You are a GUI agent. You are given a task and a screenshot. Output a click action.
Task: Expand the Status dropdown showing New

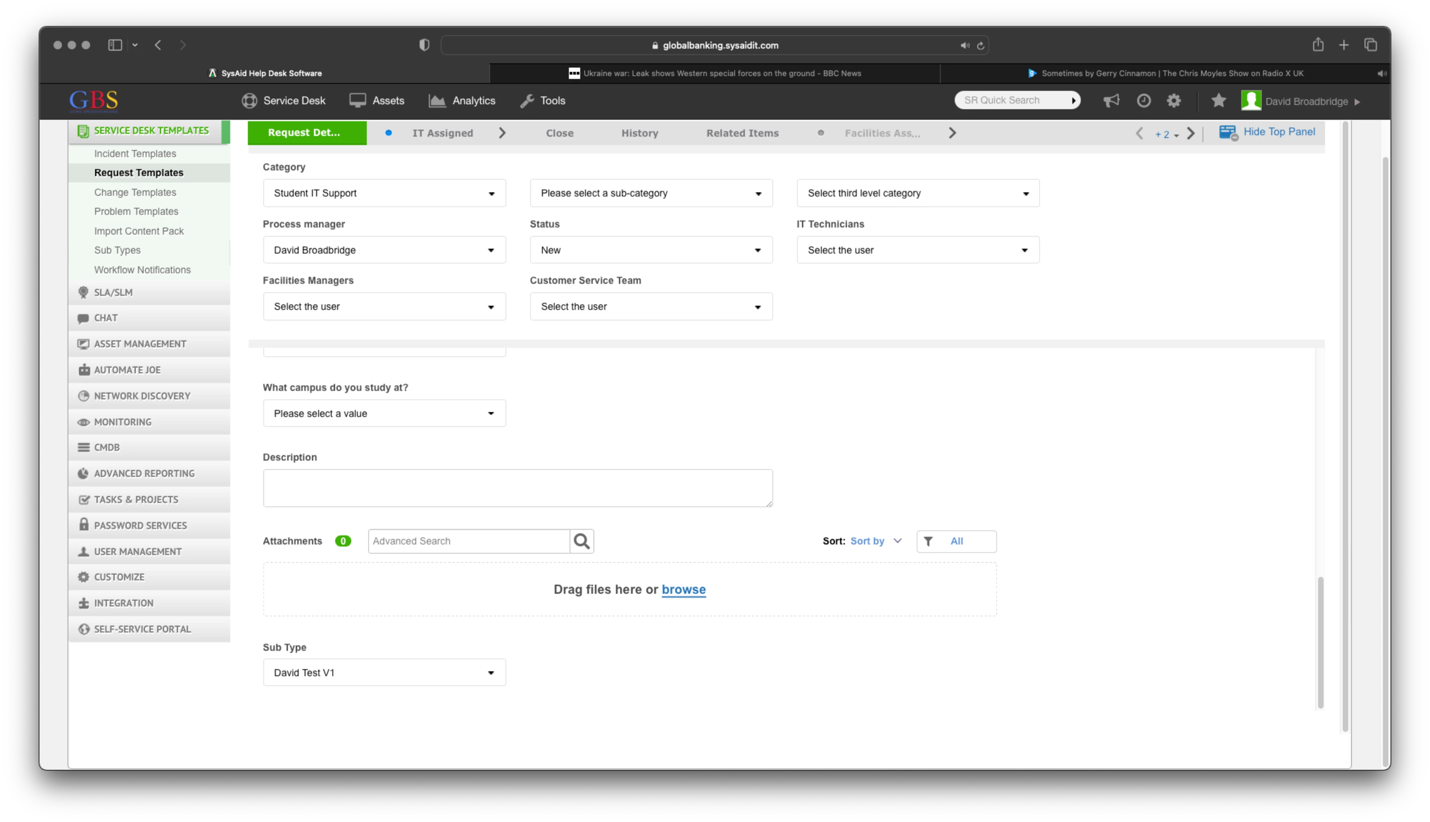tap(651, 250)
